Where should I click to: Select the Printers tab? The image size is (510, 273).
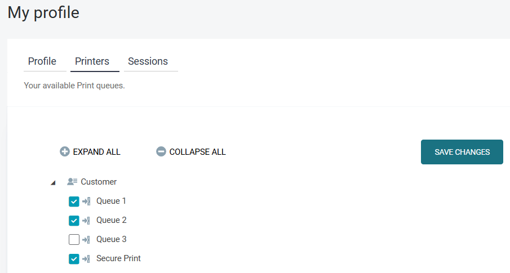click(x=92, y=61)
